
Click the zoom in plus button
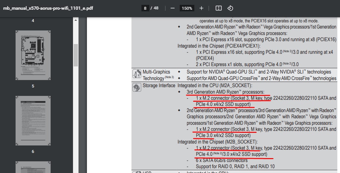click(x=201, y=8)
